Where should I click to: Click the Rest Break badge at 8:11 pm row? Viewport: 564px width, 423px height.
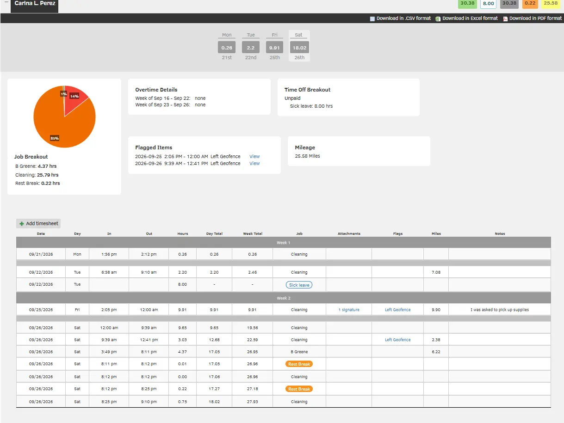pyautogui.click(x=299, y=364)
